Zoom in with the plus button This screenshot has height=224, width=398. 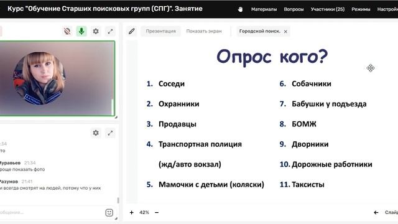click(131, 212)
